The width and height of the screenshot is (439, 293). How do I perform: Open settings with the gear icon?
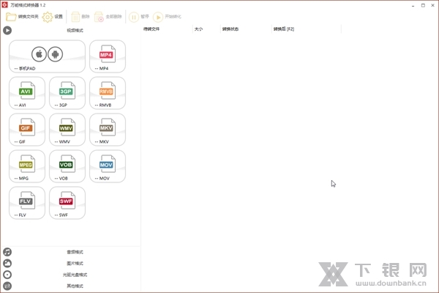pyautogui.click(x=53, y=17)
